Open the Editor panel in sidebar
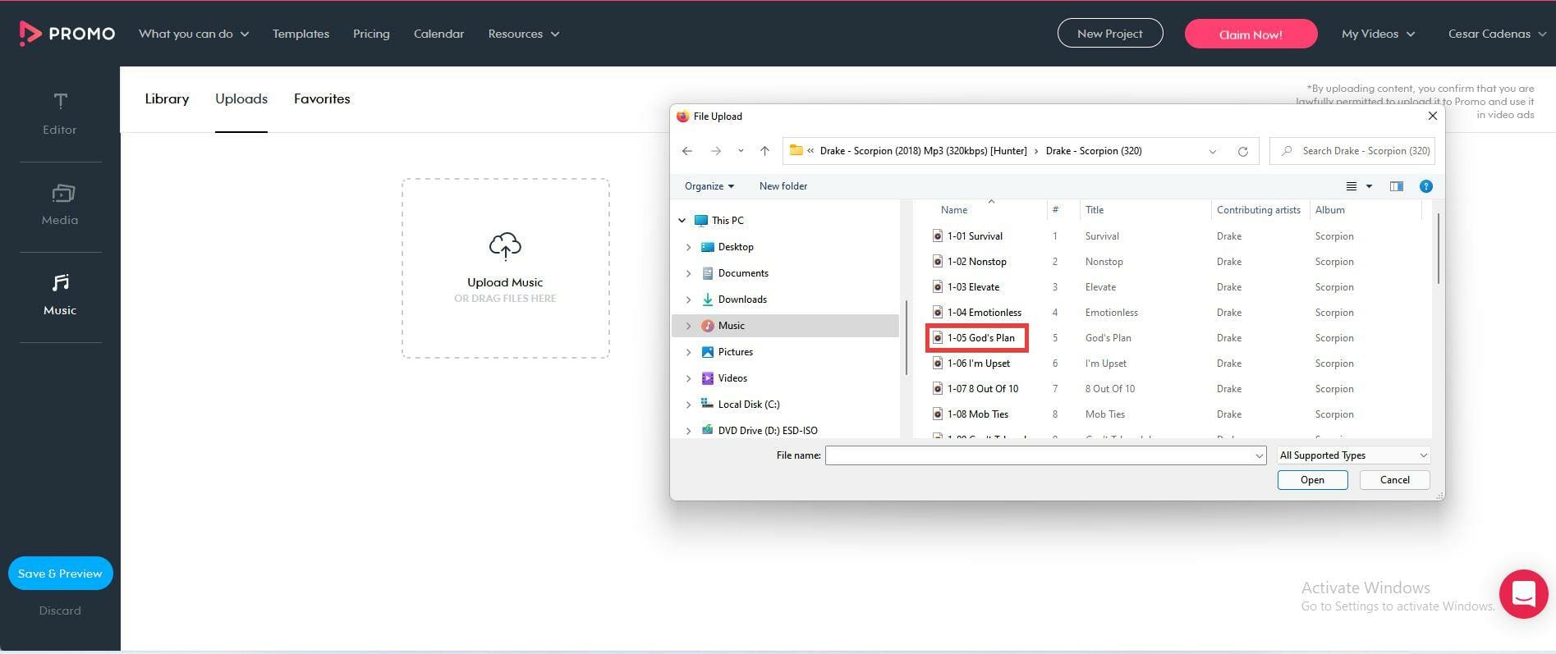The width and height of the screenshot is (1556, 654). pyautogui.click(x=60, y=113)
